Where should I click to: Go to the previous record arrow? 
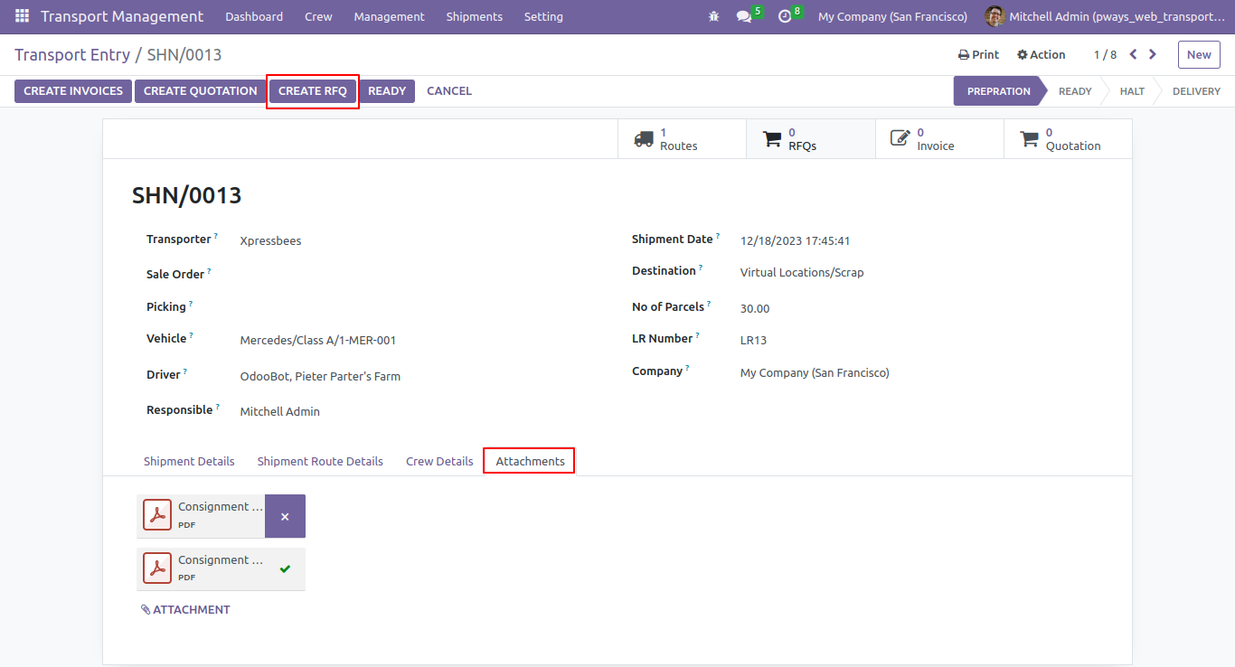click(1133, 54)
